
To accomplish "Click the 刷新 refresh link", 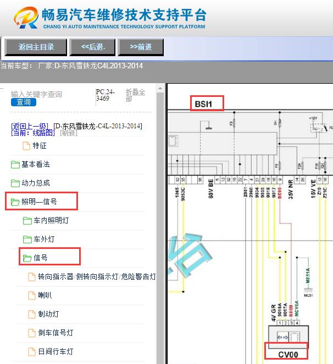I will pyautogui.click(x=69, y=133).
